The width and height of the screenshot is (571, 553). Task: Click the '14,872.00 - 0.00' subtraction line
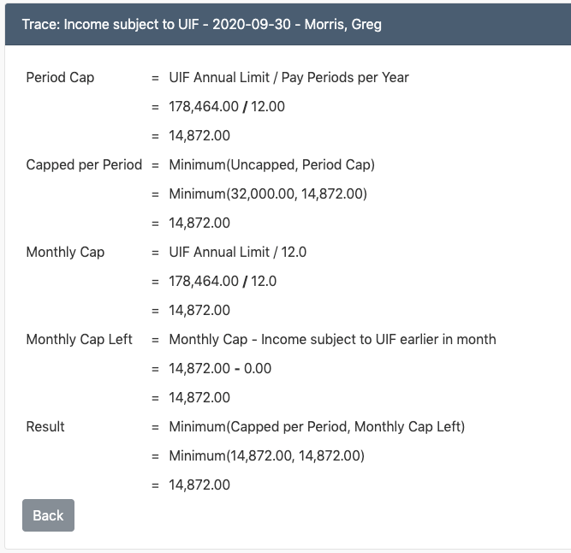(220, 368)
